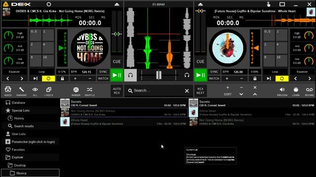Go to next right deck Equalizer panel

coord(310,79)
